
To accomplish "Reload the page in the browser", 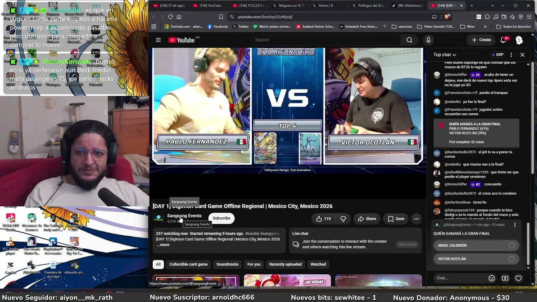I will [170, 17].
